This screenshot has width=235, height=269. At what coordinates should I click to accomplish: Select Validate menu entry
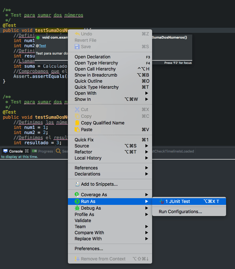[x=110, y=220]
